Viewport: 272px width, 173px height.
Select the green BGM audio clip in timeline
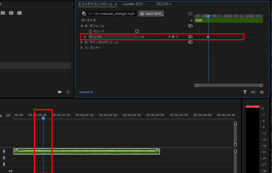(x=87, y=151)
